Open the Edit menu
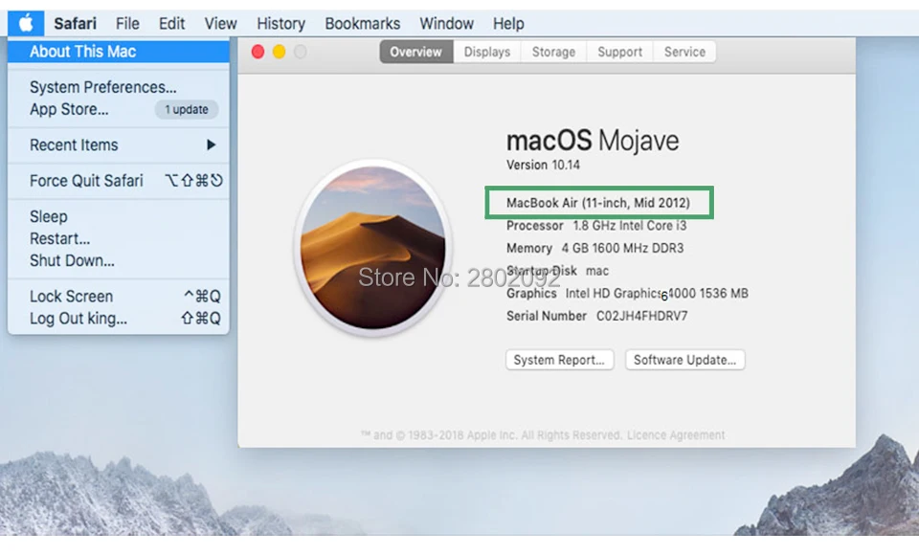The image size is (919, 555). click(171, 23)
